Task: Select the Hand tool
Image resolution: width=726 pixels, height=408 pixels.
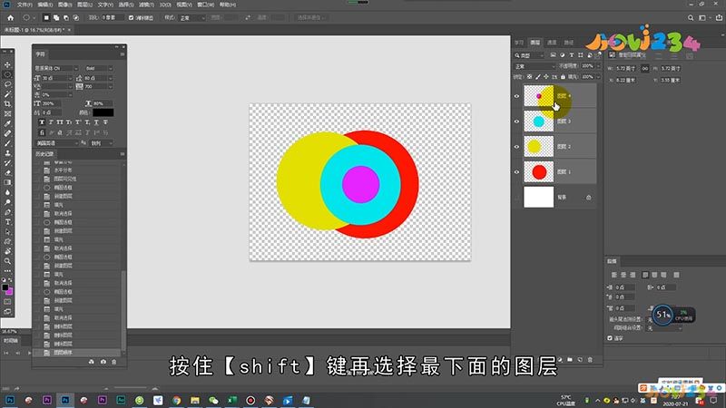Action: pyautogui.click(x=7, y=251)
